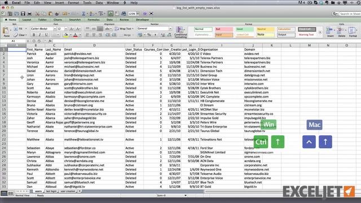Add a new sheet with plus button
This screenshot has height=203, width=361.
80,191
